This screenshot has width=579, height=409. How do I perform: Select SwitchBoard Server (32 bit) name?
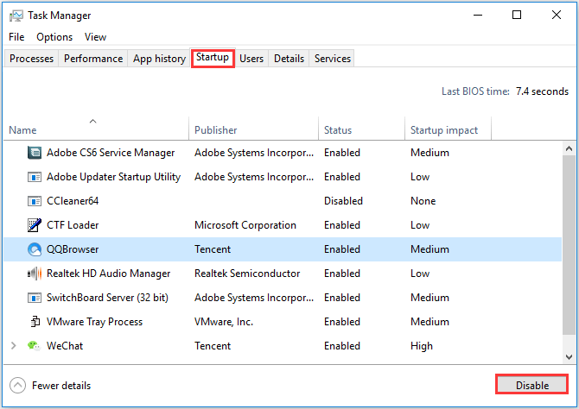[x=107, y=298]
